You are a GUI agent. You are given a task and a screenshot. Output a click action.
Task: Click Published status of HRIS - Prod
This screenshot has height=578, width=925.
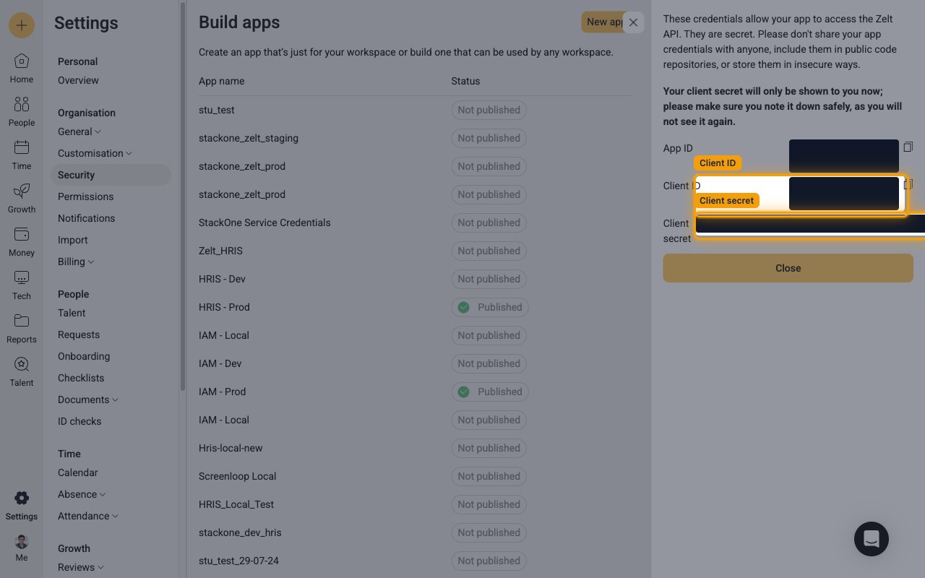(490, 307)
